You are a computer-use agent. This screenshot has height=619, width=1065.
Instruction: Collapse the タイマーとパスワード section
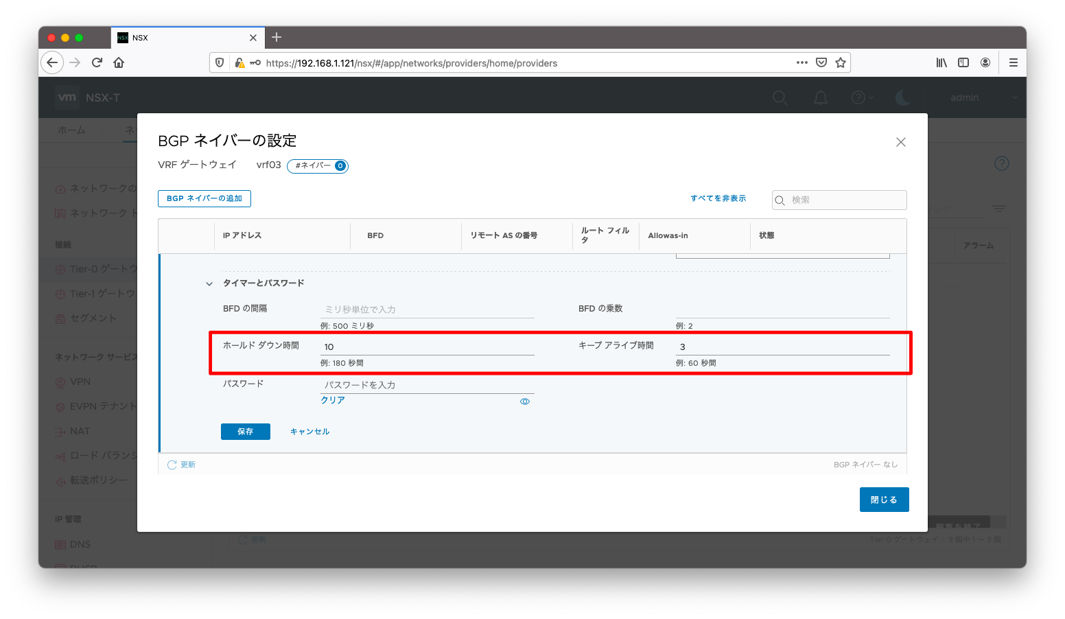point(209,283)
